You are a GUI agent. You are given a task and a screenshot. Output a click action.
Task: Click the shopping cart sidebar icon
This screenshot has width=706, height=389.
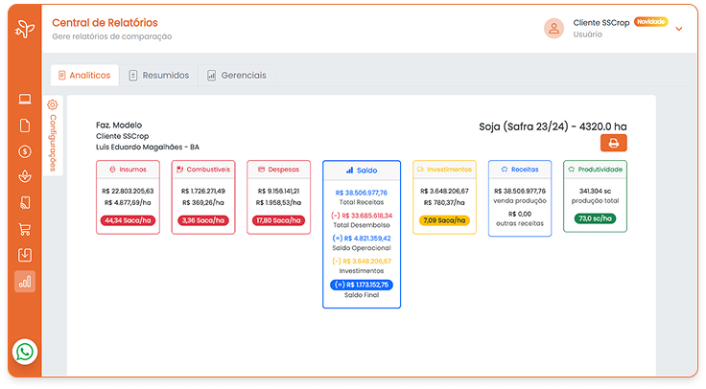pyautogui.click(x=25, y=229)
